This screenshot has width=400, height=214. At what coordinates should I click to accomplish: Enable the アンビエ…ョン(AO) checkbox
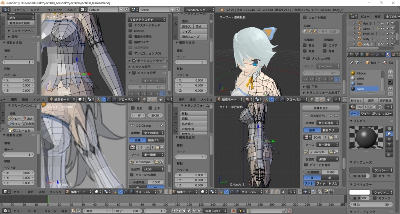tap(130, 53)
